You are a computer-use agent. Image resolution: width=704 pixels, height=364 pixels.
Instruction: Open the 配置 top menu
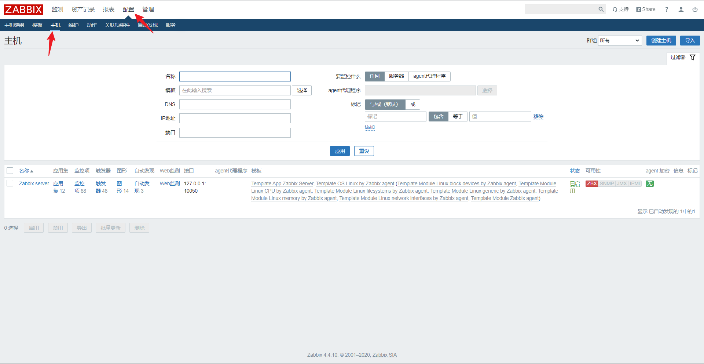tap(128, 10)
